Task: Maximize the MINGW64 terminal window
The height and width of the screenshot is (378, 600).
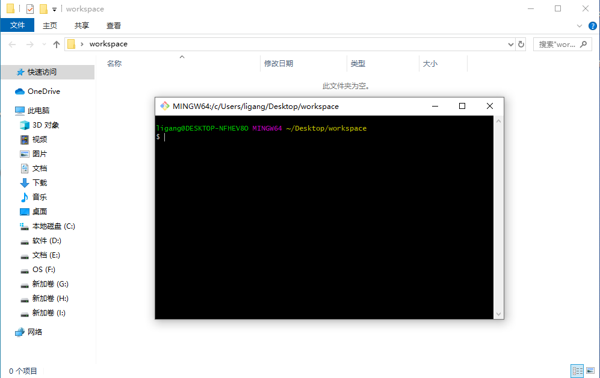Action: [462, 106]
